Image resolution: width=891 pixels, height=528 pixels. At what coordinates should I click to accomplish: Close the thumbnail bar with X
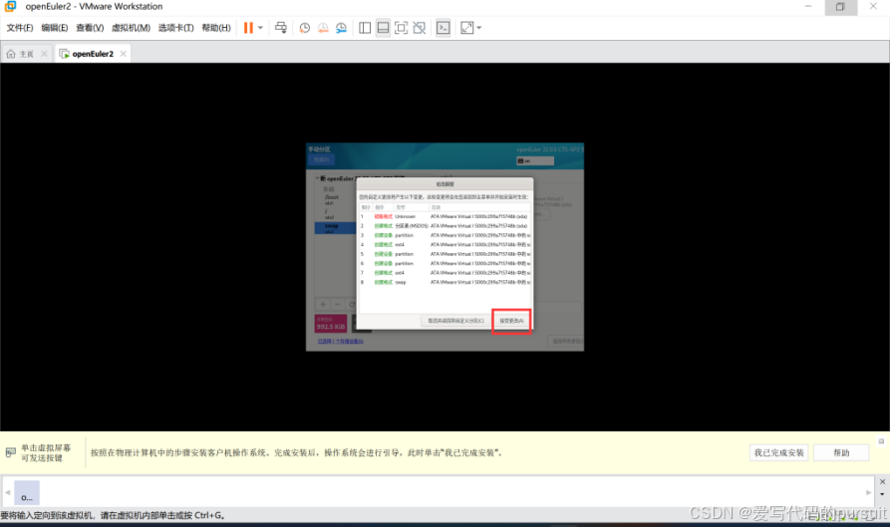pyautogui.click(x=882, y=481)
